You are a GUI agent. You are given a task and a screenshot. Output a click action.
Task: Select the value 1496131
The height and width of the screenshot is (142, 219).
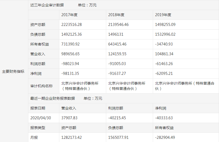click(116, 34)
